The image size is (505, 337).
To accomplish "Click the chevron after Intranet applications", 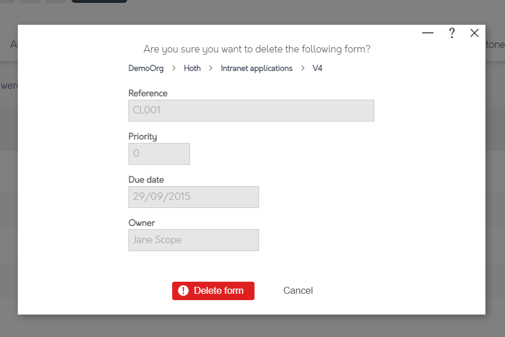I will tap(303, 68).
